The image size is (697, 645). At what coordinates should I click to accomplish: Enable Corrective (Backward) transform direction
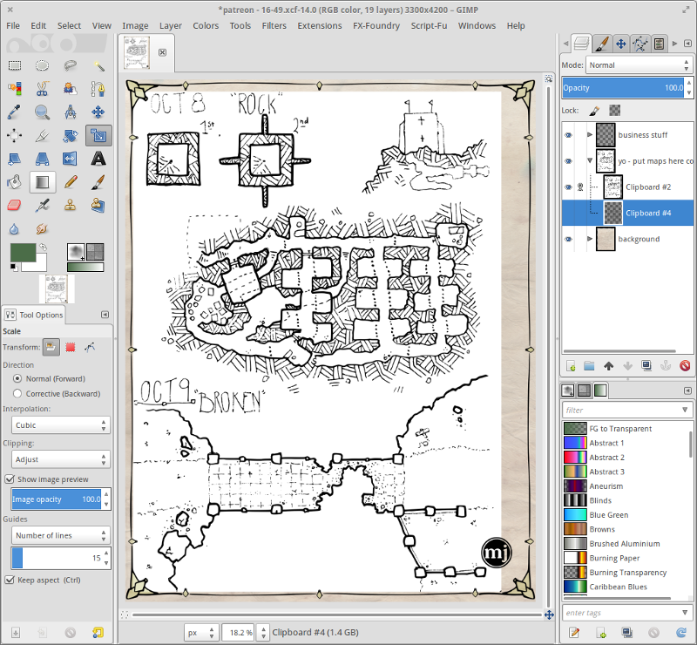coord(17,393)
